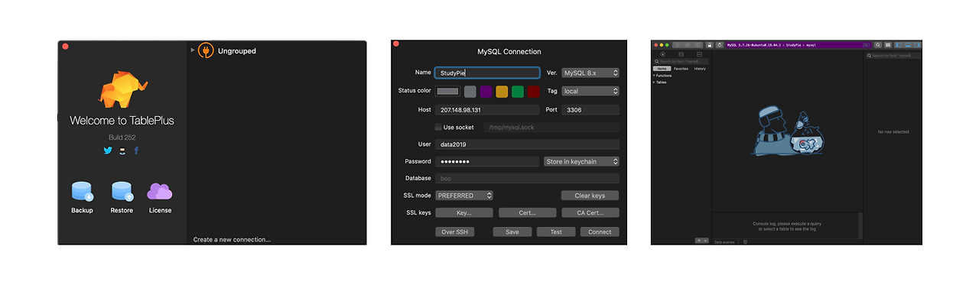Viewport: 979px width, 285px height.
Task: Click the Cert... SSL button
Action: pyautogui.click(x=527, y=212)
